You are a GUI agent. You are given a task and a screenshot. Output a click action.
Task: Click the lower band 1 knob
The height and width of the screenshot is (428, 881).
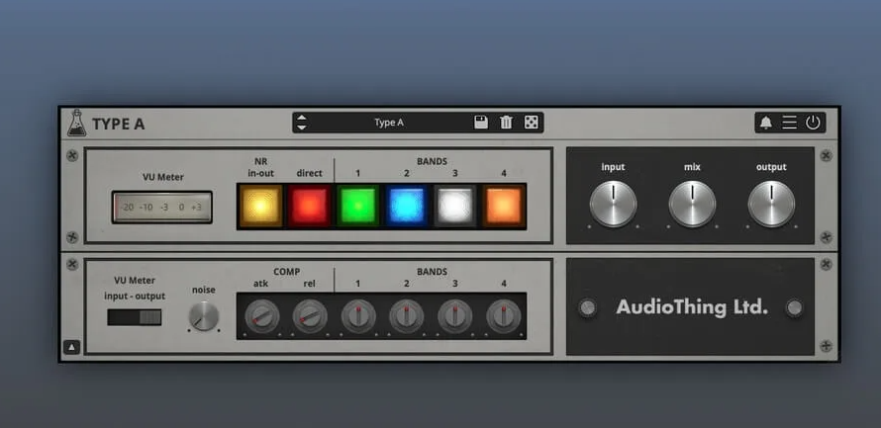[358, 316]
